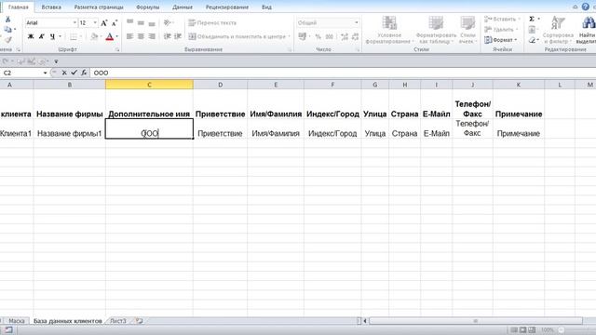Open the Лист3 sheet tab
The width and height of the screenshot is (596, 335).
[118, 321]
